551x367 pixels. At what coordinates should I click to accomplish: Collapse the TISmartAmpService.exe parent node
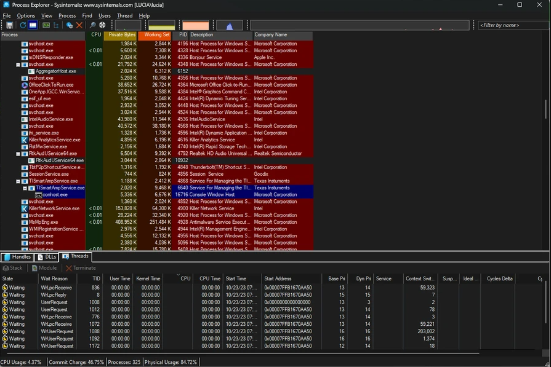[18, 181]
